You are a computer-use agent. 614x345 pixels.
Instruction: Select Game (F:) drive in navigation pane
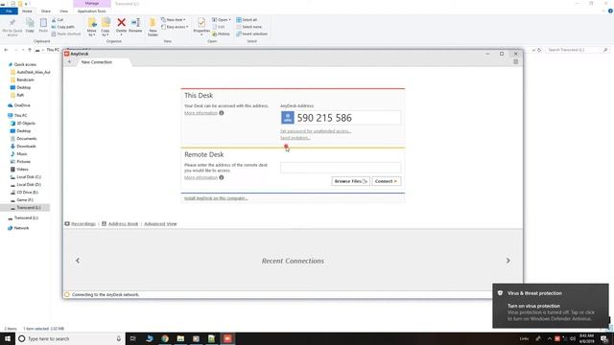25,200
